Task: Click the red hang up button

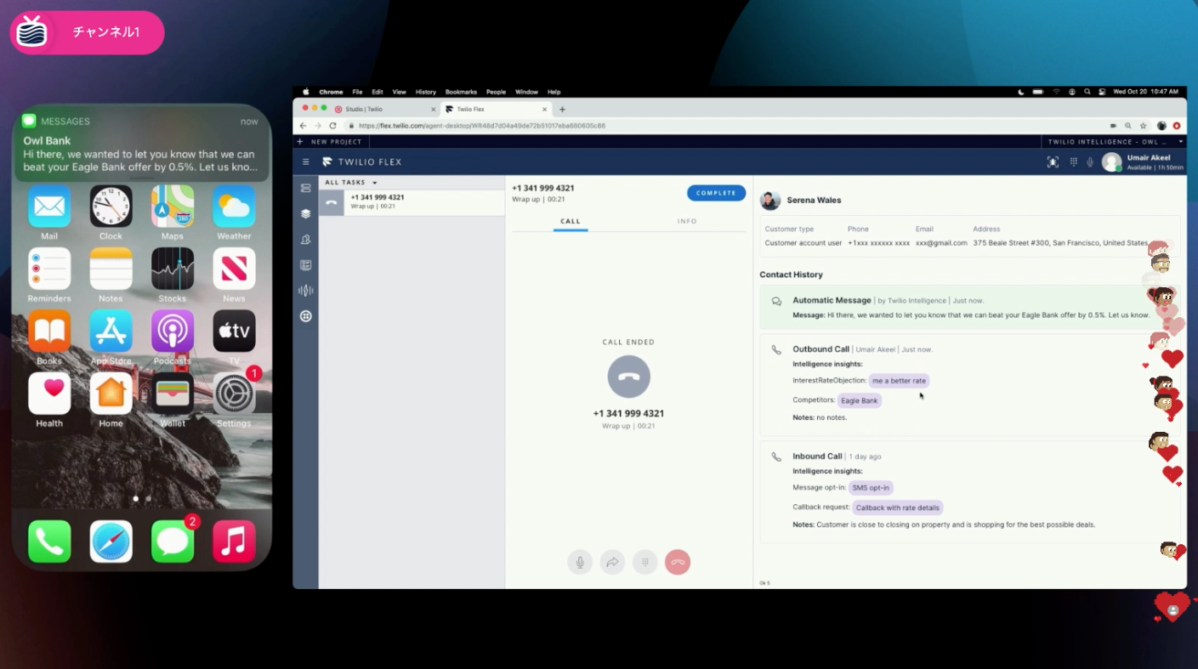Action: click(678, 562)
